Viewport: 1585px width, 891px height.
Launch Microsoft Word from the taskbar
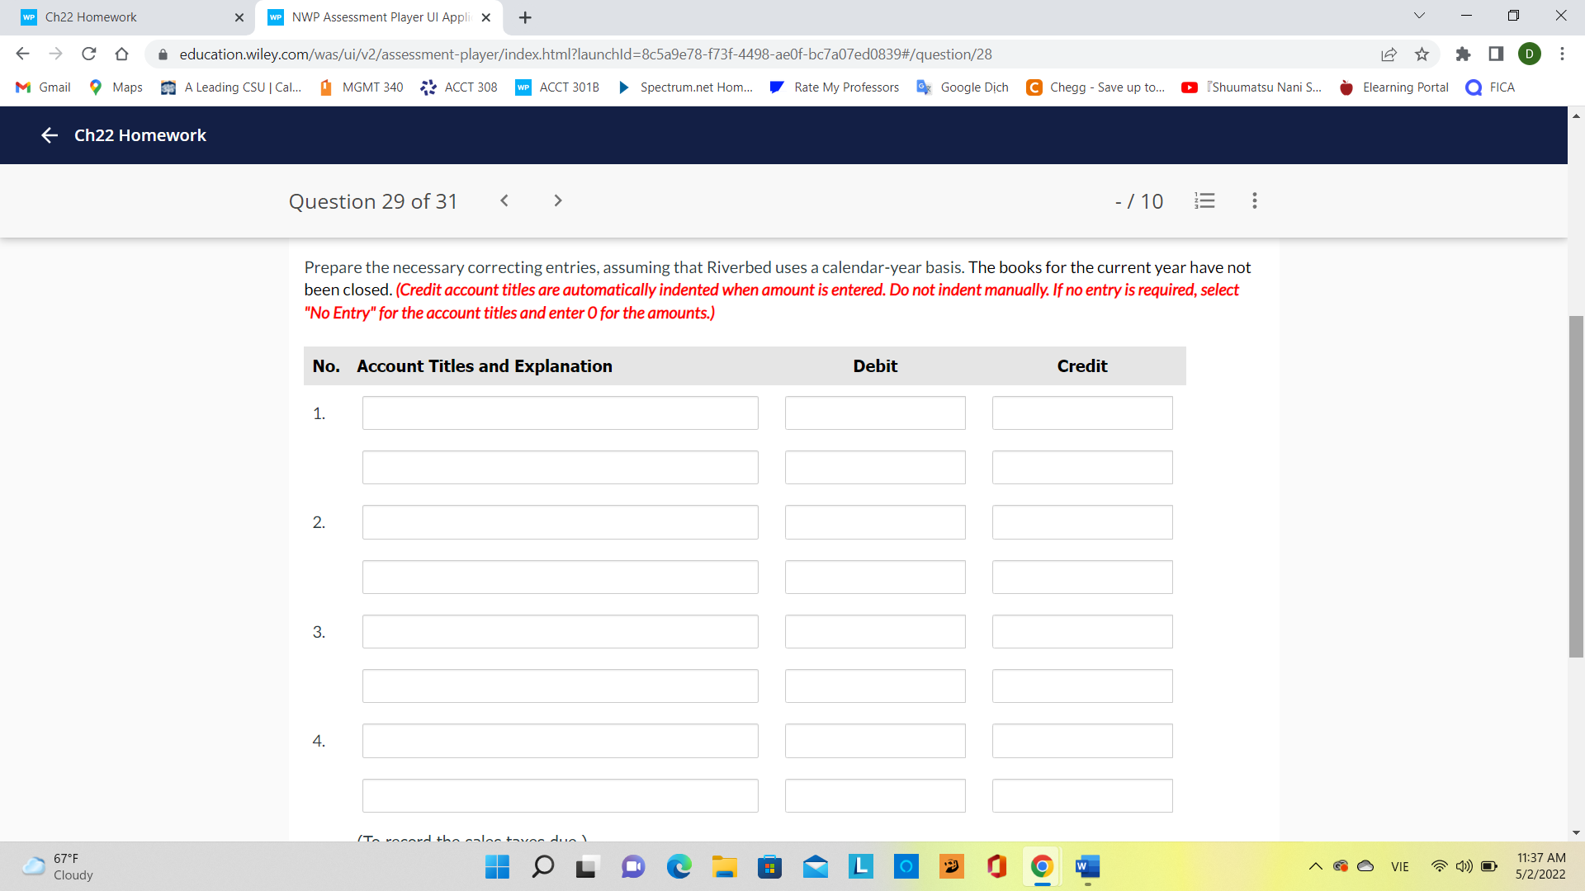(x=1086, y=867)
